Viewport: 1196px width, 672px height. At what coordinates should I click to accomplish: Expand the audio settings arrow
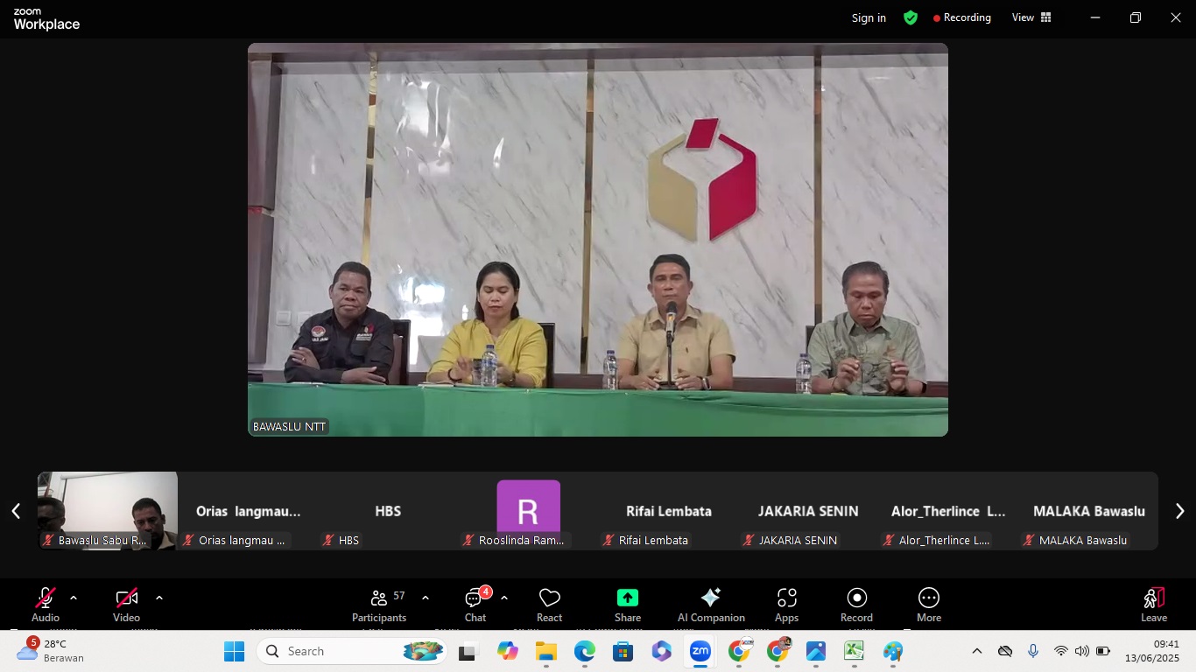pyautogui.click(x=74, y=598)
